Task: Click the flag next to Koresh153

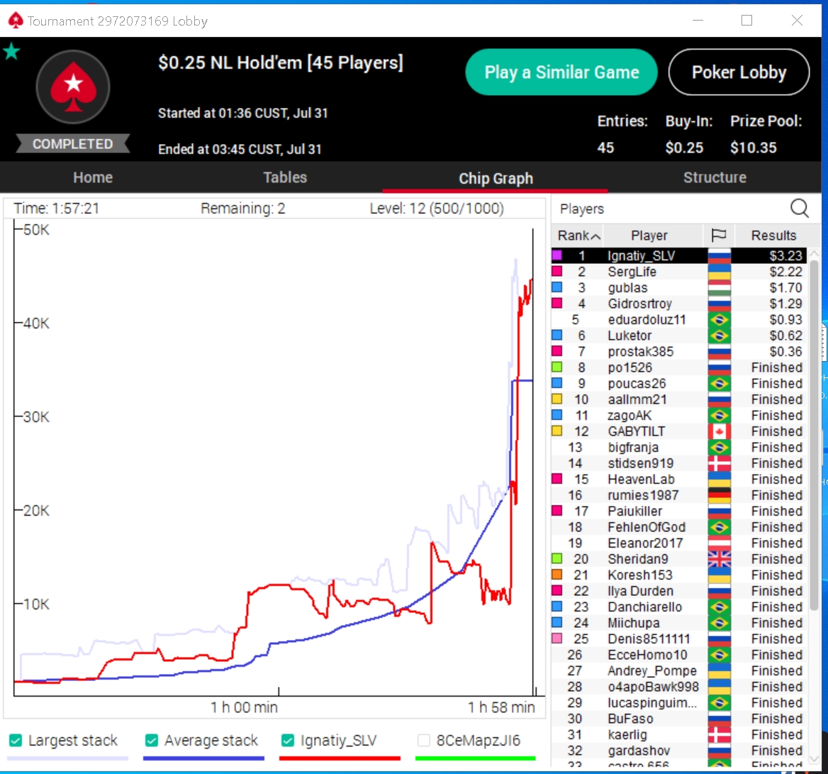Action: pos(720,575)
